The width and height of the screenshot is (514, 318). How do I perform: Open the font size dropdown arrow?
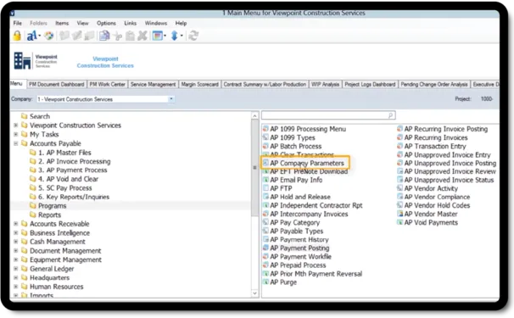[40, 36]
